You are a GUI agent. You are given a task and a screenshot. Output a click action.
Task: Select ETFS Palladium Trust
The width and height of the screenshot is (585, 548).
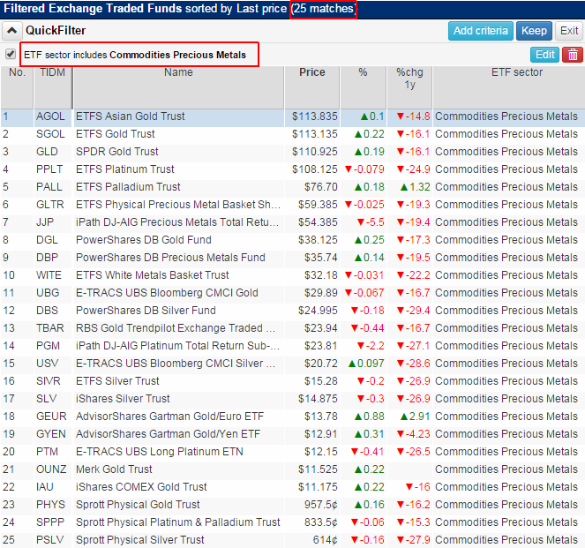(x=128, y=187)
